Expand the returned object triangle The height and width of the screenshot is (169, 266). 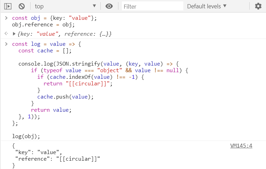[14, 34]
